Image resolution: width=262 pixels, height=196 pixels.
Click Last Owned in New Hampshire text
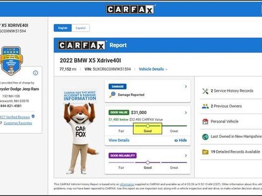click(x=236, y=137)
